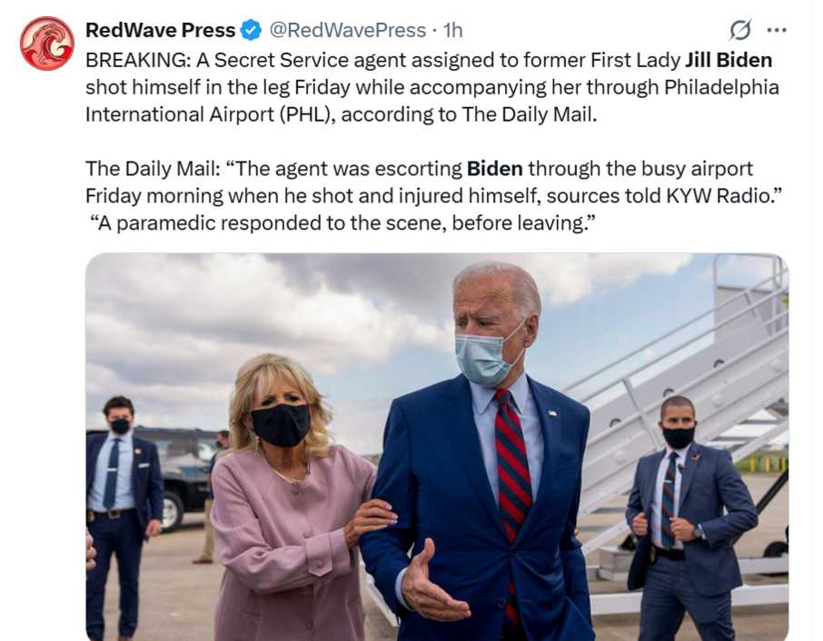Open the @RedWavePress handle link

click(x=348, y=30)
